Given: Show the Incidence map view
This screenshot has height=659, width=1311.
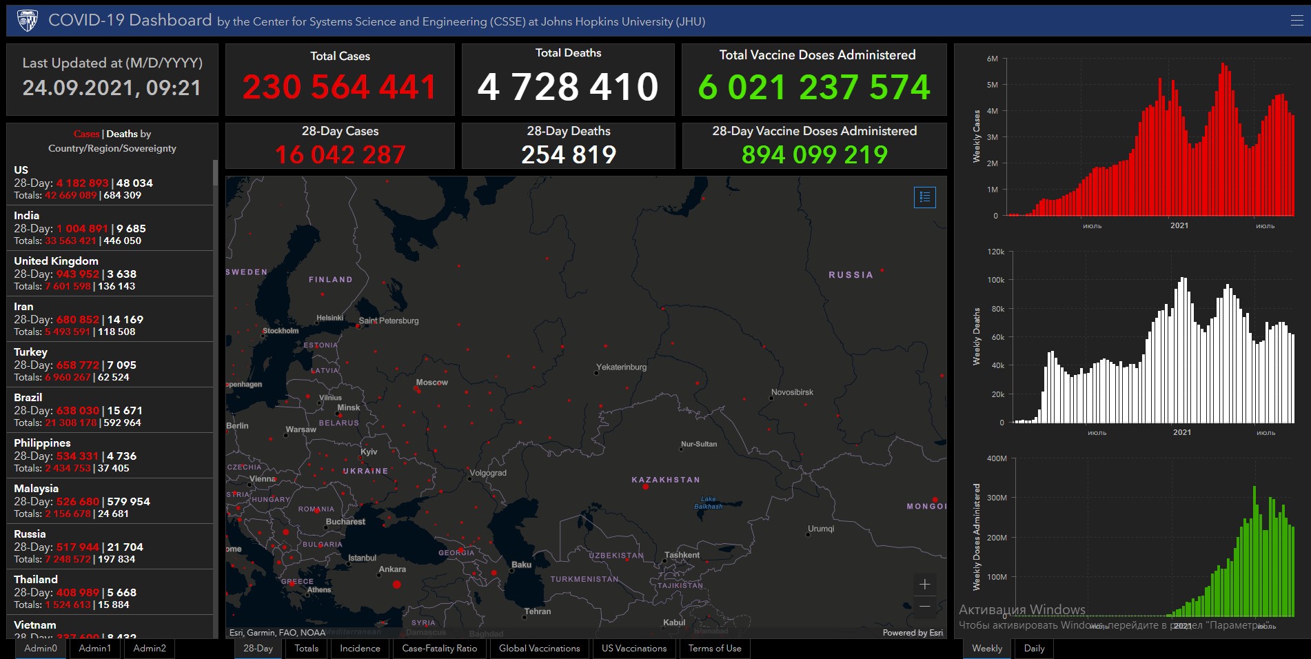Looking at the screenshot, I should (x=360, y=649).
